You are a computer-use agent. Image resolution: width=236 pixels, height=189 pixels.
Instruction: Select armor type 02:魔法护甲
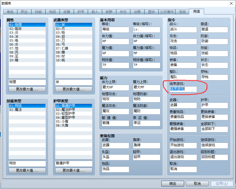point(74,110)
